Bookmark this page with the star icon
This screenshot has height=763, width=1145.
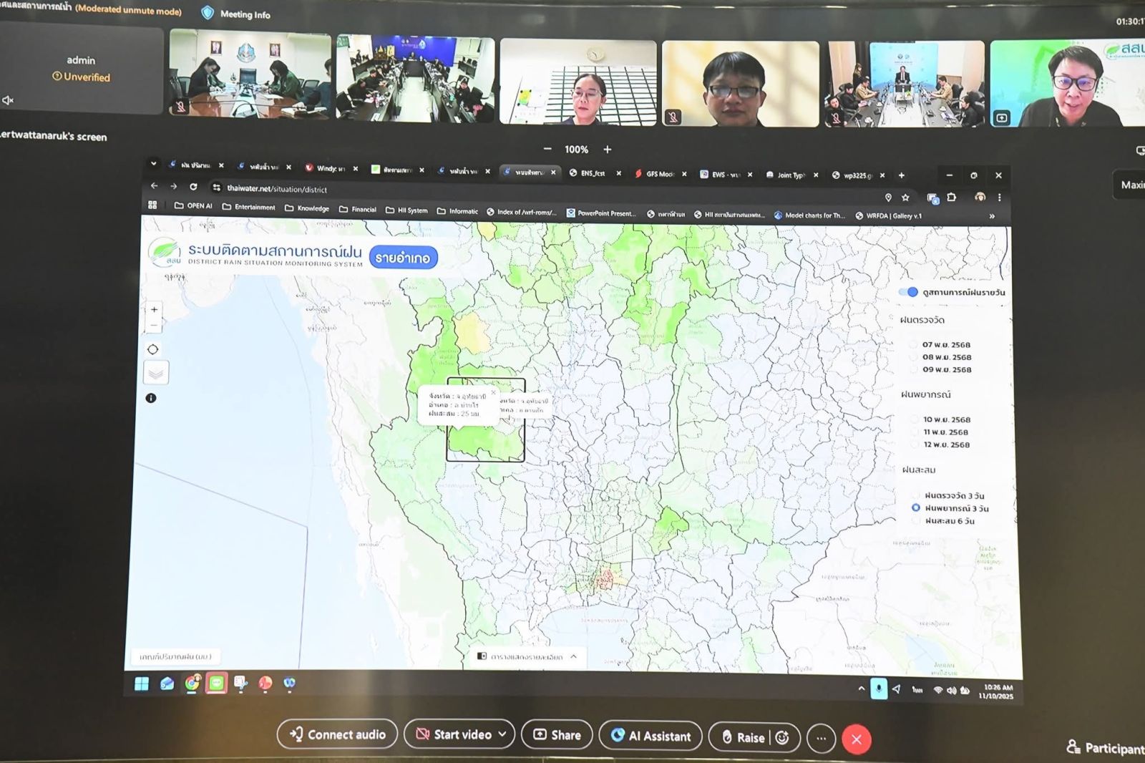click(x=905, y=198)
